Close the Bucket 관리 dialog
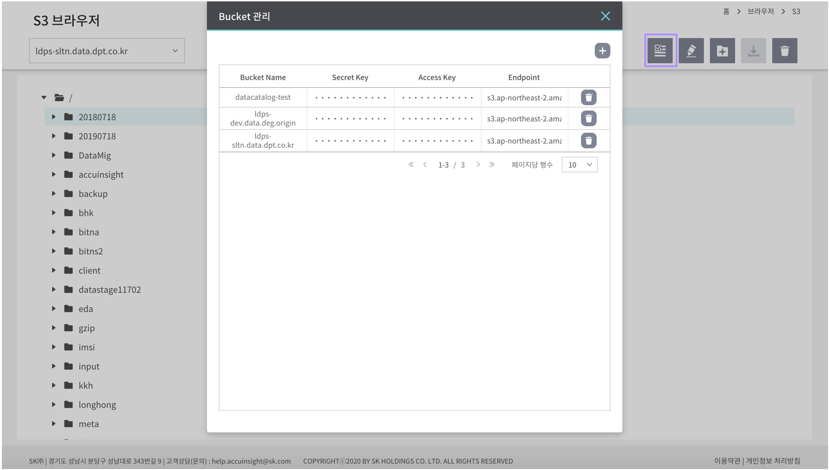The image size is (829, 470). [x=605, y=16]
